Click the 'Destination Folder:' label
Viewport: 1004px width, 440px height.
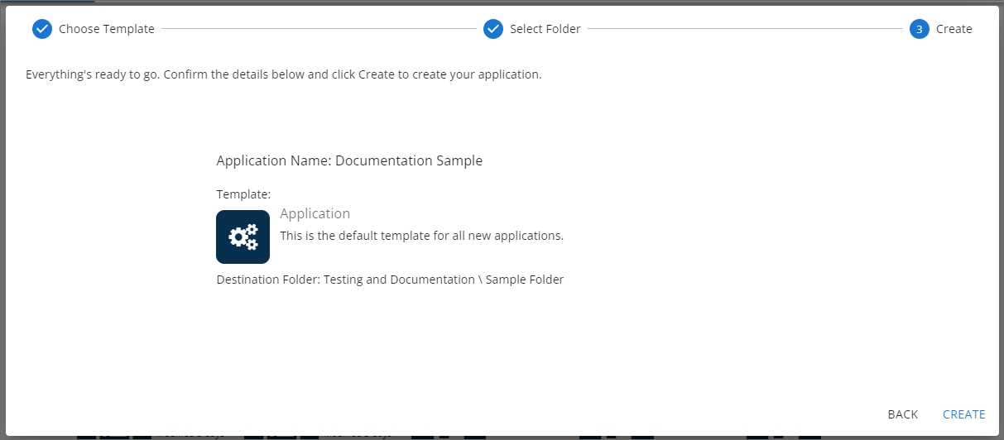click(x=268, y=280)
